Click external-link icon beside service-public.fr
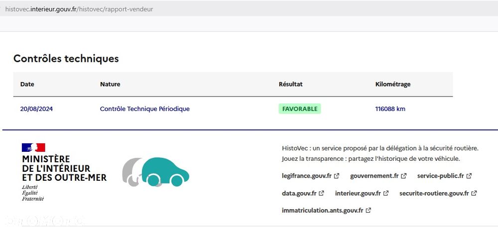This screenshot has width=498, height=231. 469,176
